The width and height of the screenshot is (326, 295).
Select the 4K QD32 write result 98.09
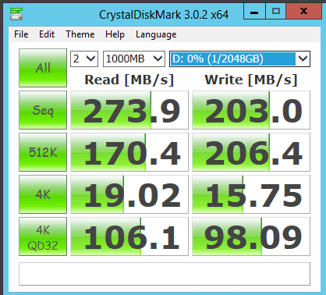click(x=251, y=236)
